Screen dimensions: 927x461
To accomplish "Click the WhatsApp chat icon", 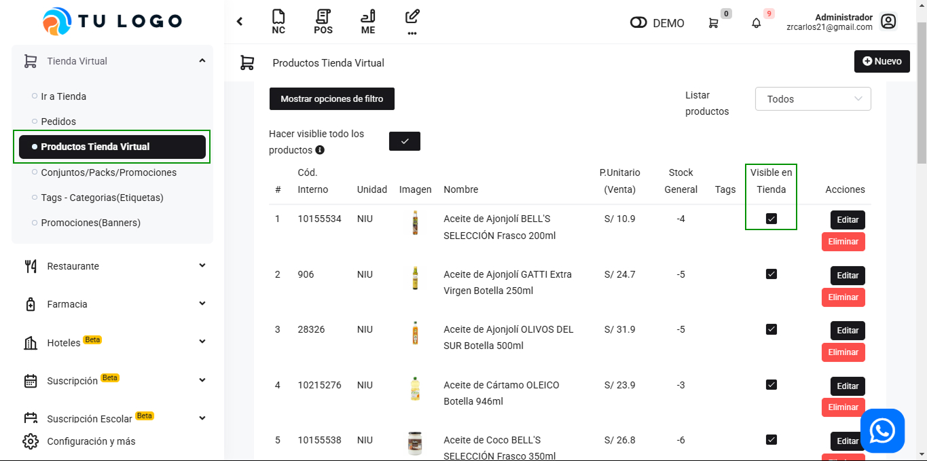I will coord(882,430).
